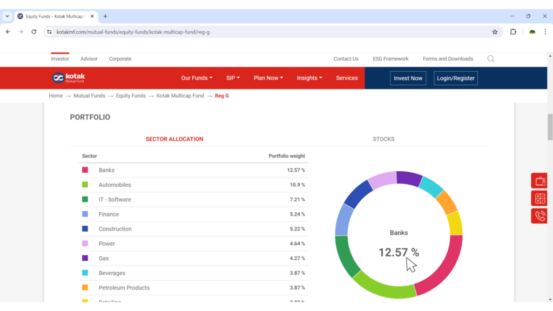Screen dimensions: 553x311
Task: Bookmark this page with star icon
Action: (x=495, y=32)
